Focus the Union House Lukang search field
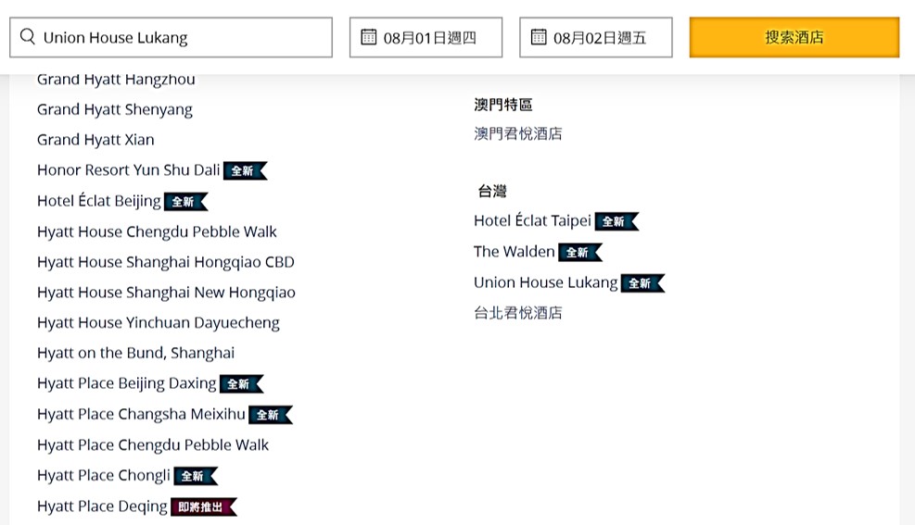The image size is (915, 525). coord(181,37)
